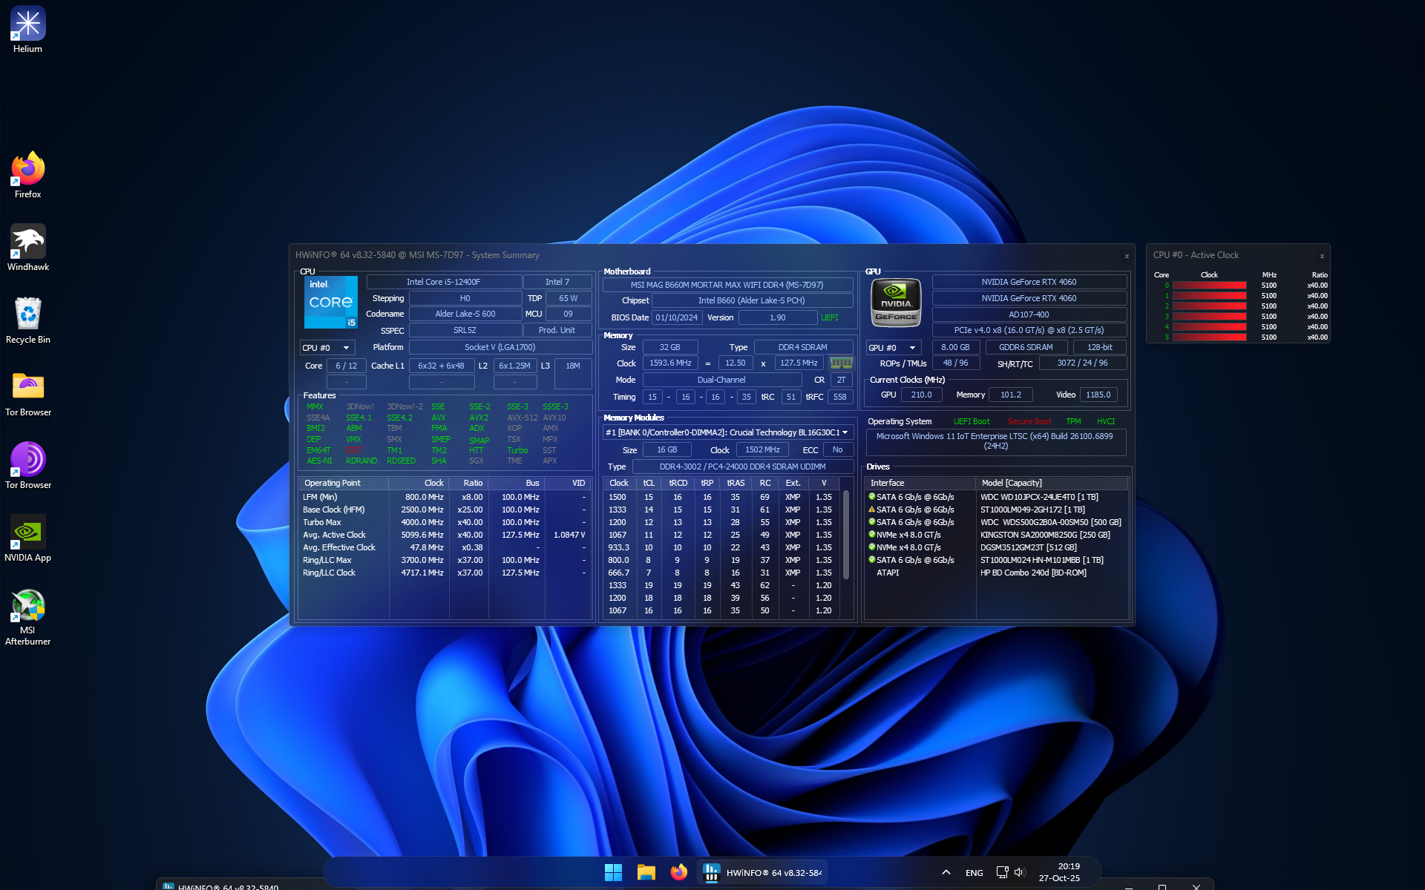Toggle the ECC setting showing No

pos(837,449)
